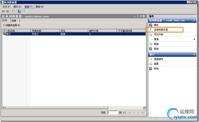This screenshot has width=199, height=122.
Task: Click the 刷新 refresh icon
Action: 151,44
